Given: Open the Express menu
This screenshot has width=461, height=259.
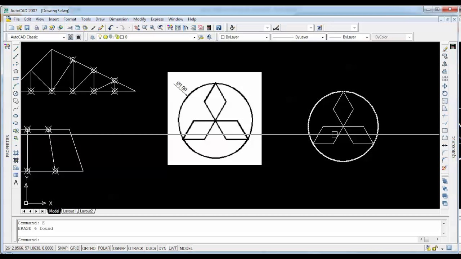Looking at the screenshot, I should pos(157,19).
